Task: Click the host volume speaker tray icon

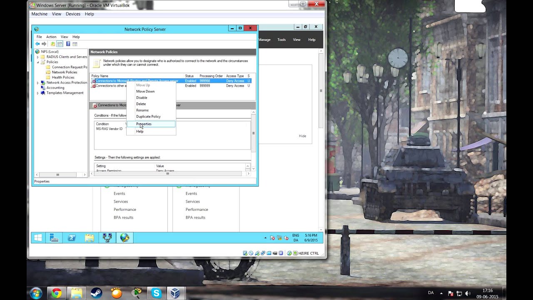Action: pos(467,293)
